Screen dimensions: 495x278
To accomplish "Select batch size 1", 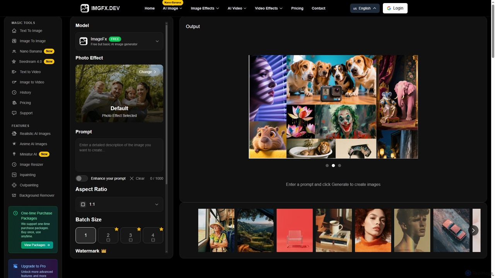I will pos(85,235).
